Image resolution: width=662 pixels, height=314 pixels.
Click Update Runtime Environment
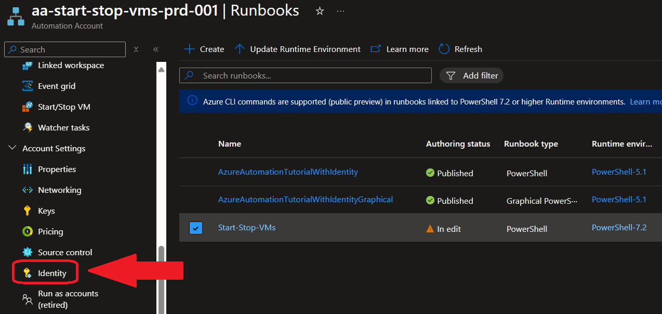298,49
